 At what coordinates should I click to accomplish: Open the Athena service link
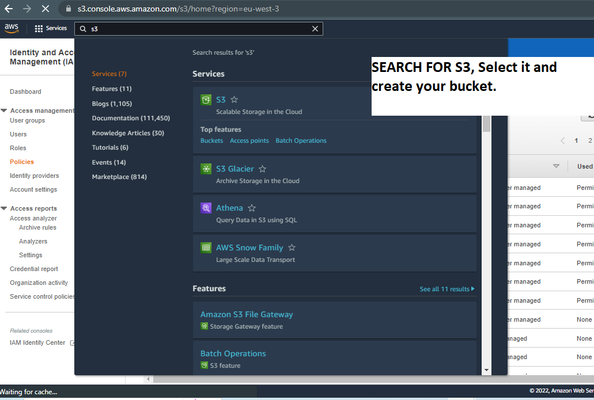click(229, 208)
